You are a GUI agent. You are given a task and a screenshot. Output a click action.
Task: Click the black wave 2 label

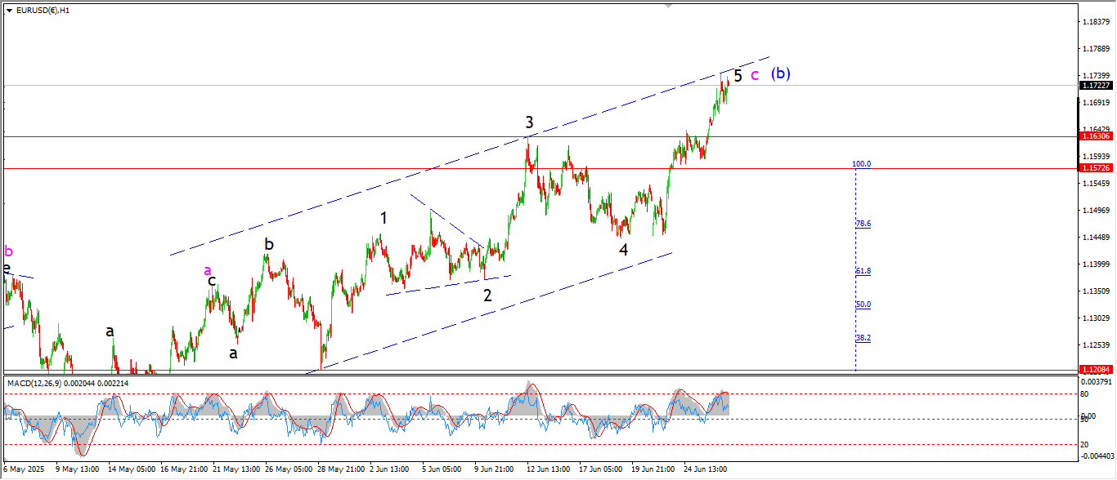coord(487,296)
